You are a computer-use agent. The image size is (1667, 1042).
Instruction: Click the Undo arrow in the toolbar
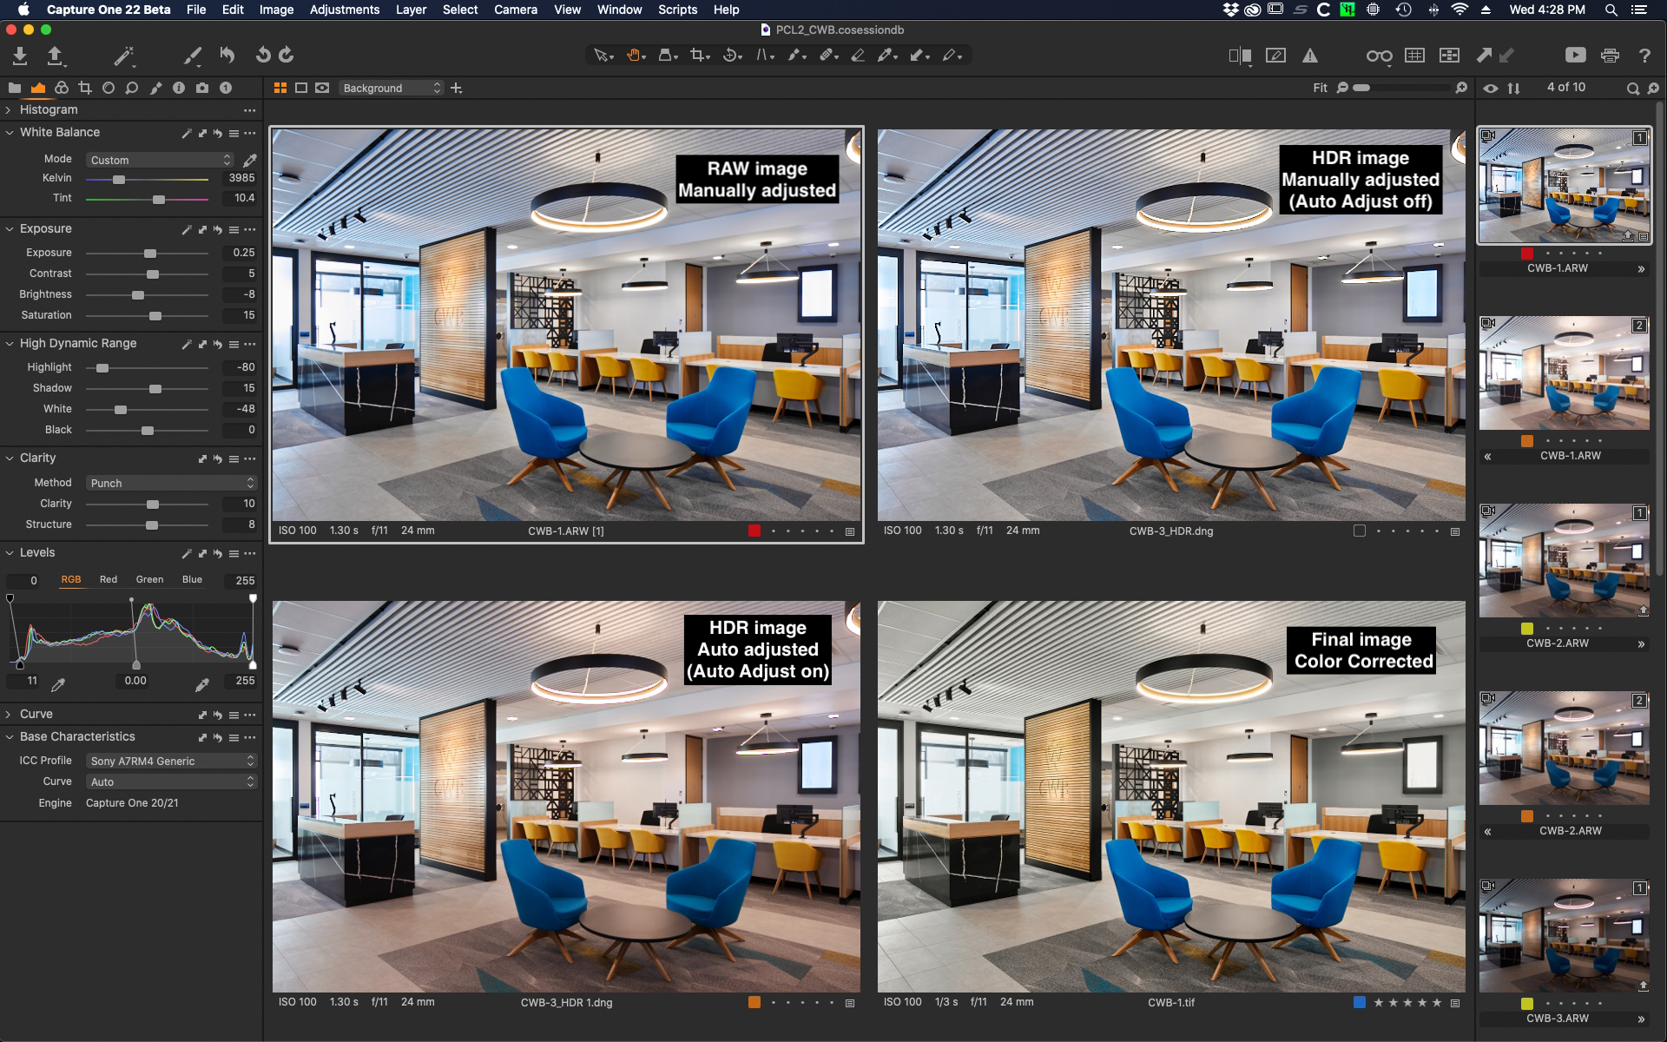pyautogui.click(x=227, y=55)
